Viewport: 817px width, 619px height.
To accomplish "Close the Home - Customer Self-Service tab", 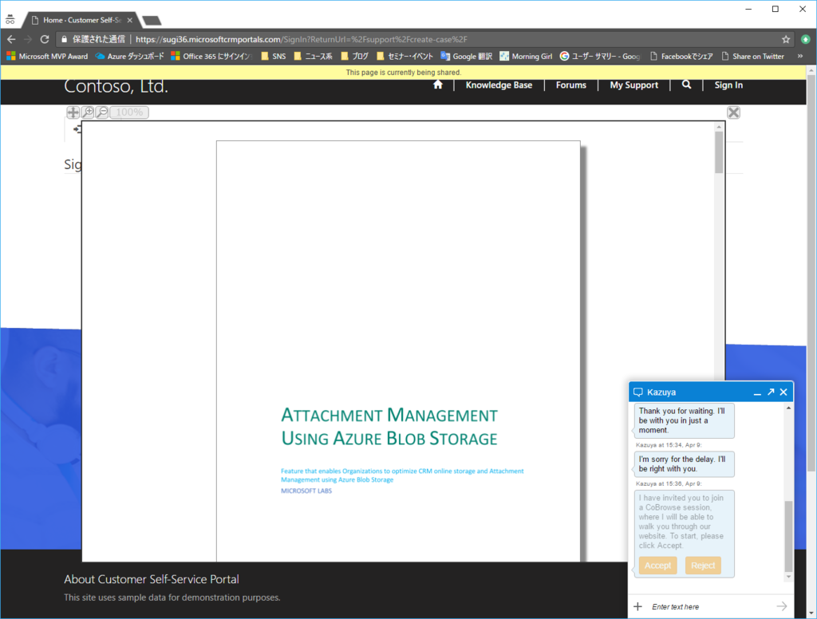I will point(130,20).
